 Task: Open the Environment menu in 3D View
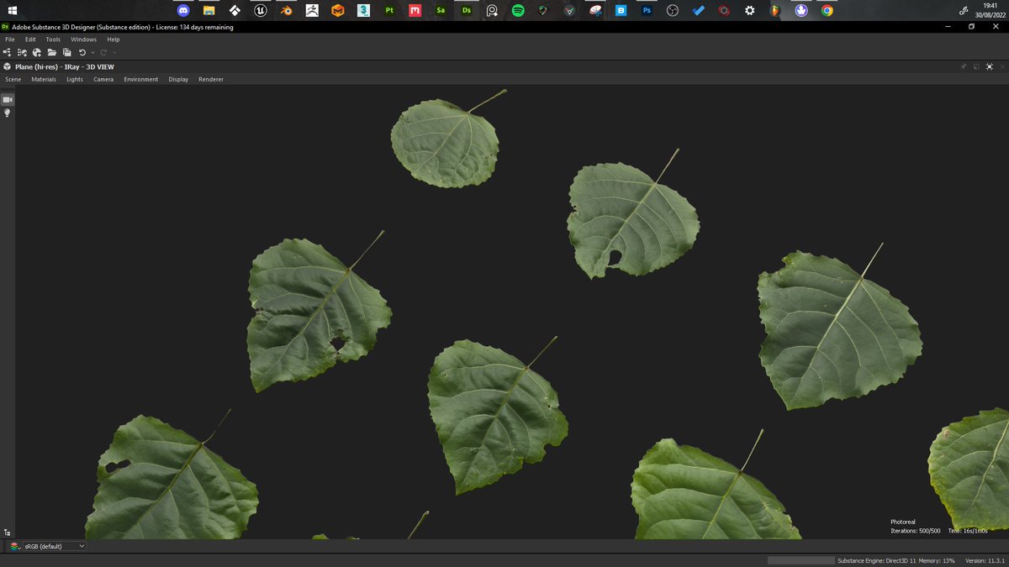(141, 79)
